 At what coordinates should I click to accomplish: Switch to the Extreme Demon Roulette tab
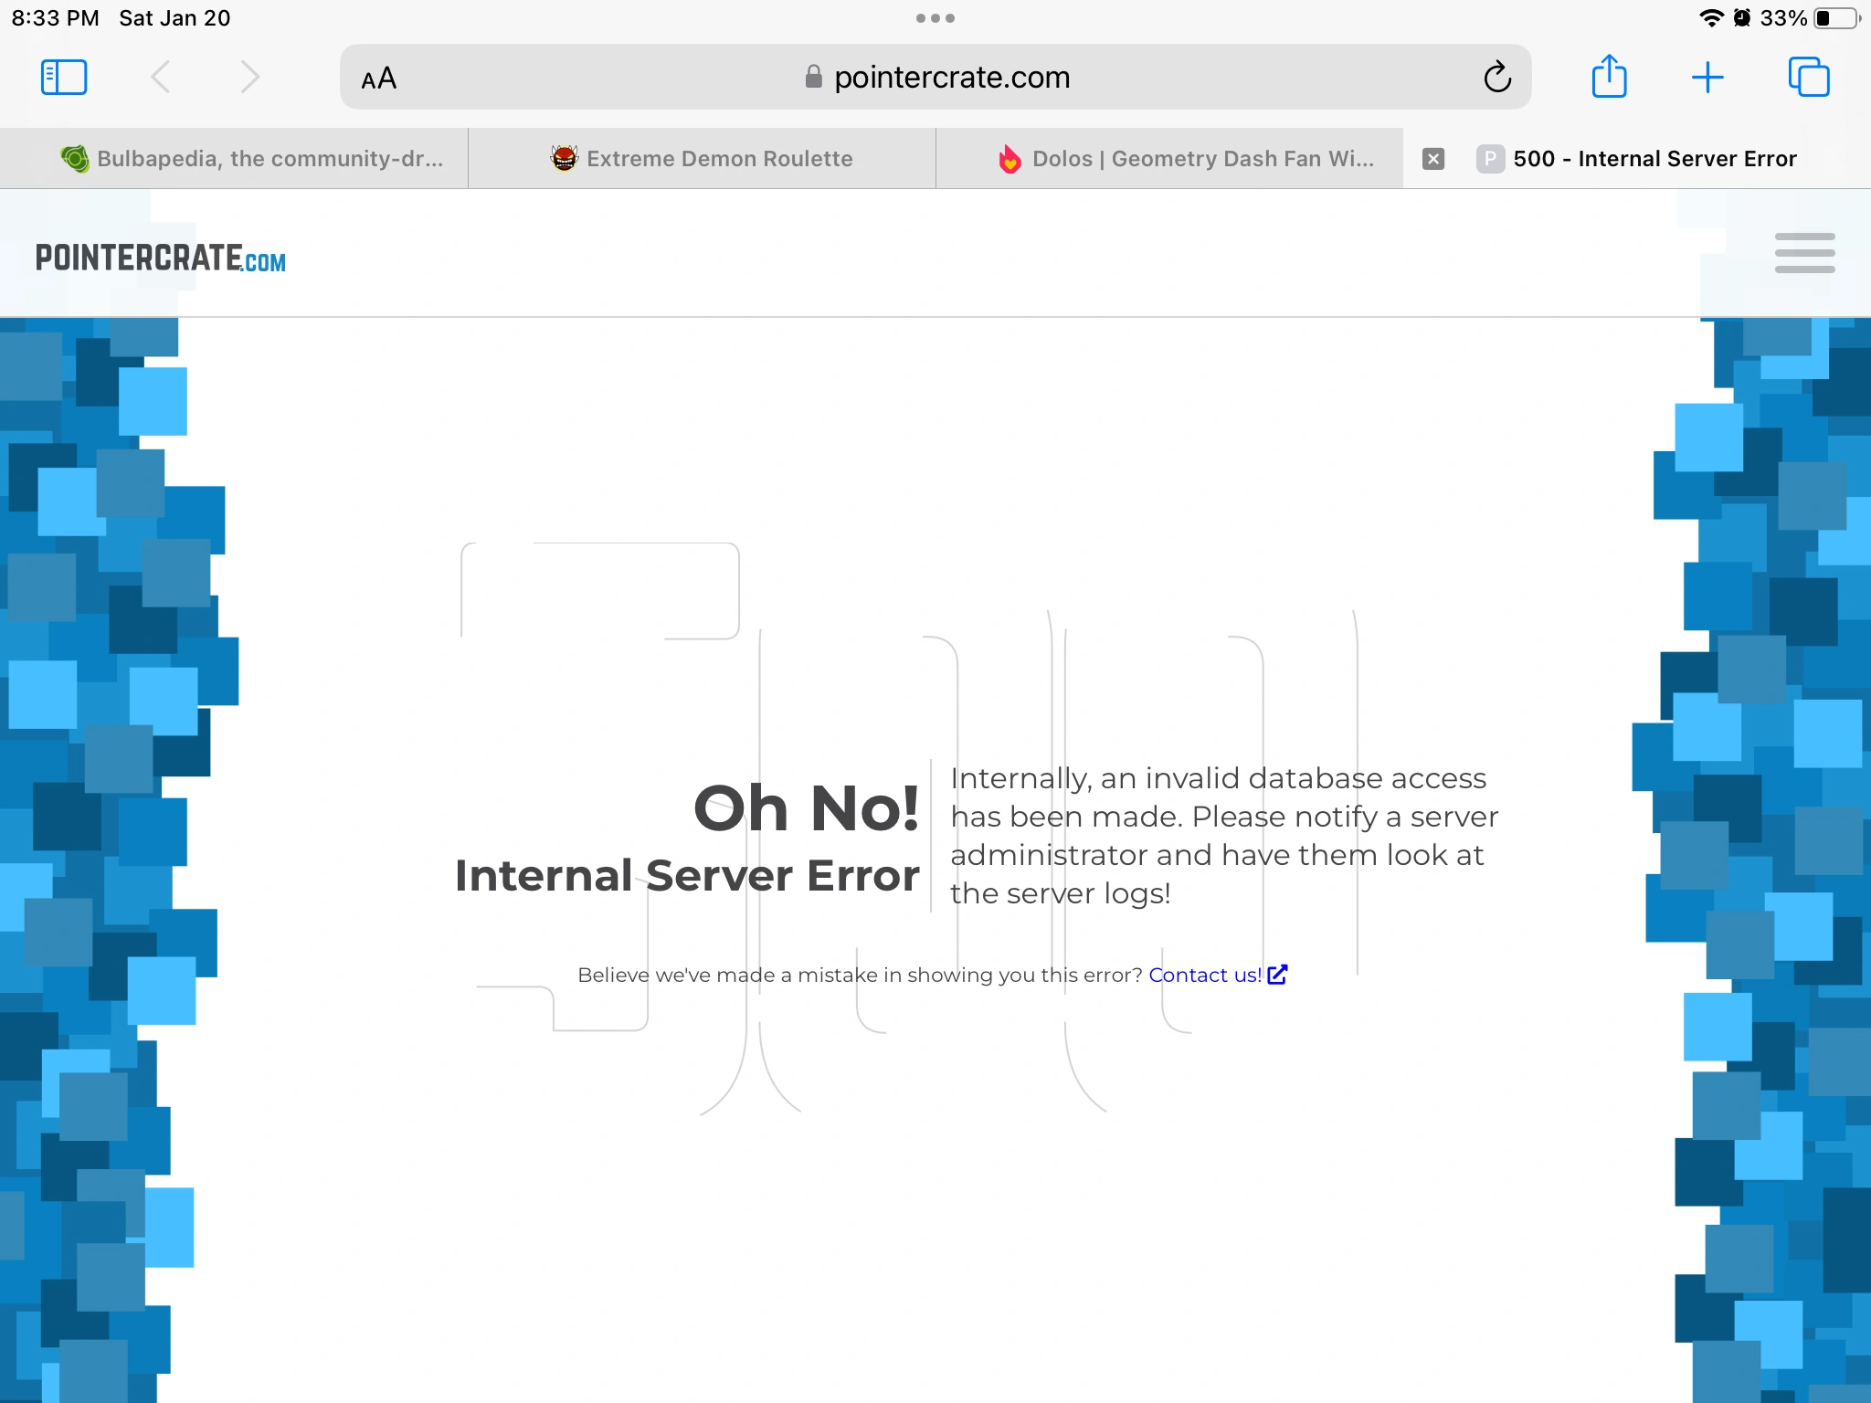click(702, 158)
